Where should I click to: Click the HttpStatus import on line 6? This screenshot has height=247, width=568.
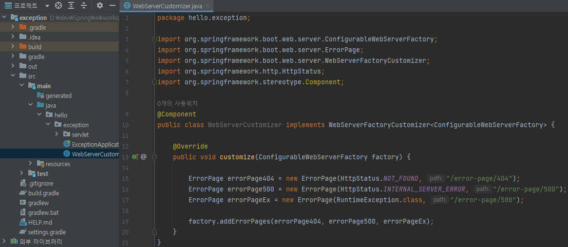(241, 71)
